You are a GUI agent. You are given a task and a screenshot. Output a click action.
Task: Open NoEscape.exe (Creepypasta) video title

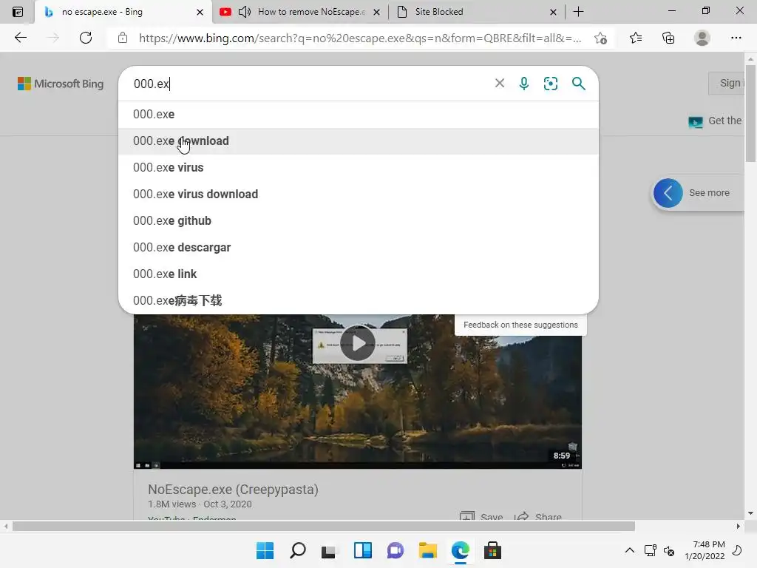coord(233,490)
